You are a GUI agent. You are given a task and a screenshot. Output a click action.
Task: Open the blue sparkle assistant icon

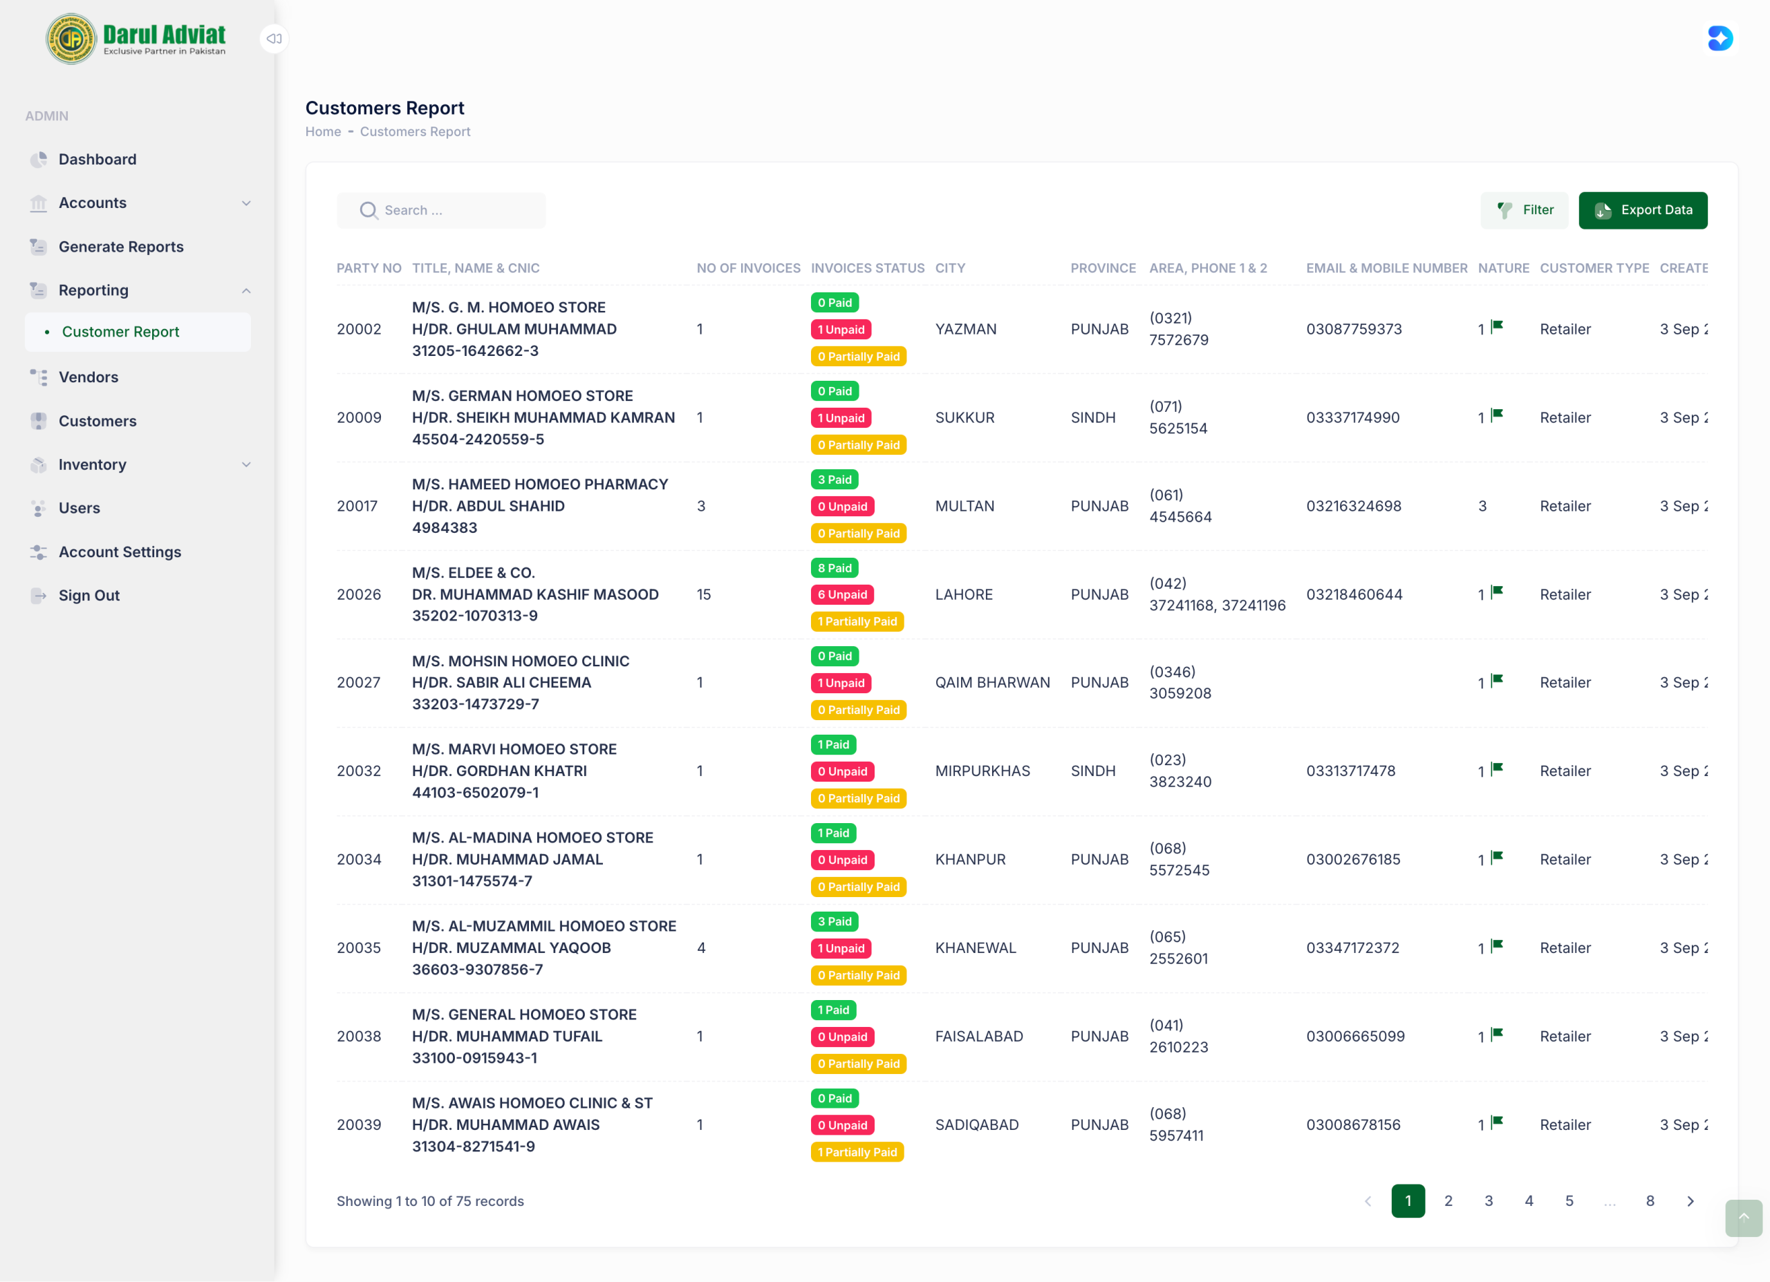tap(1720, 38)
